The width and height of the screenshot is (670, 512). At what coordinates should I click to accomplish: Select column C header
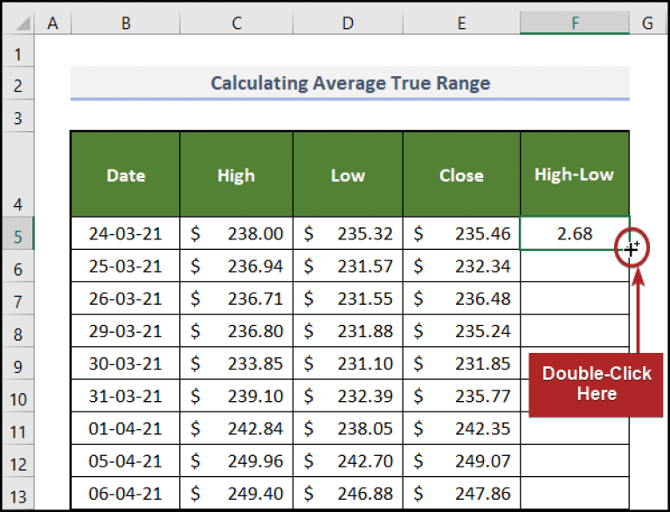pos(237,23)
